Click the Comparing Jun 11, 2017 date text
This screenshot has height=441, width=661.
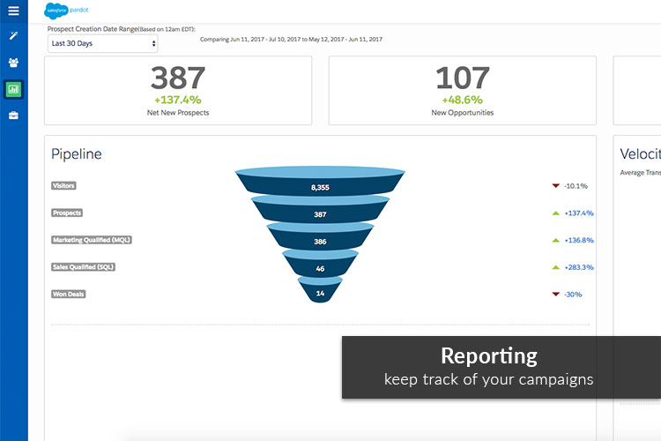click(x=291, y=39)
